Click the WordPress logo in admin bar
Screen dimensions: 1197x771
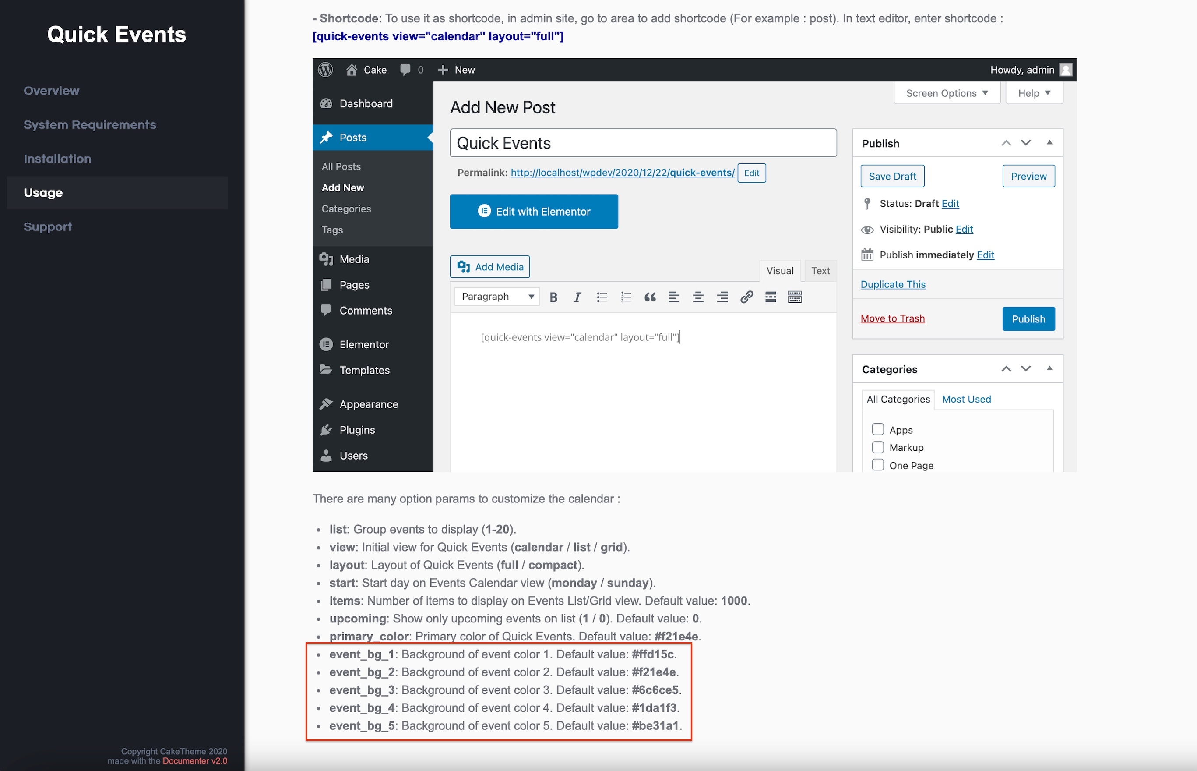(326, 70)
